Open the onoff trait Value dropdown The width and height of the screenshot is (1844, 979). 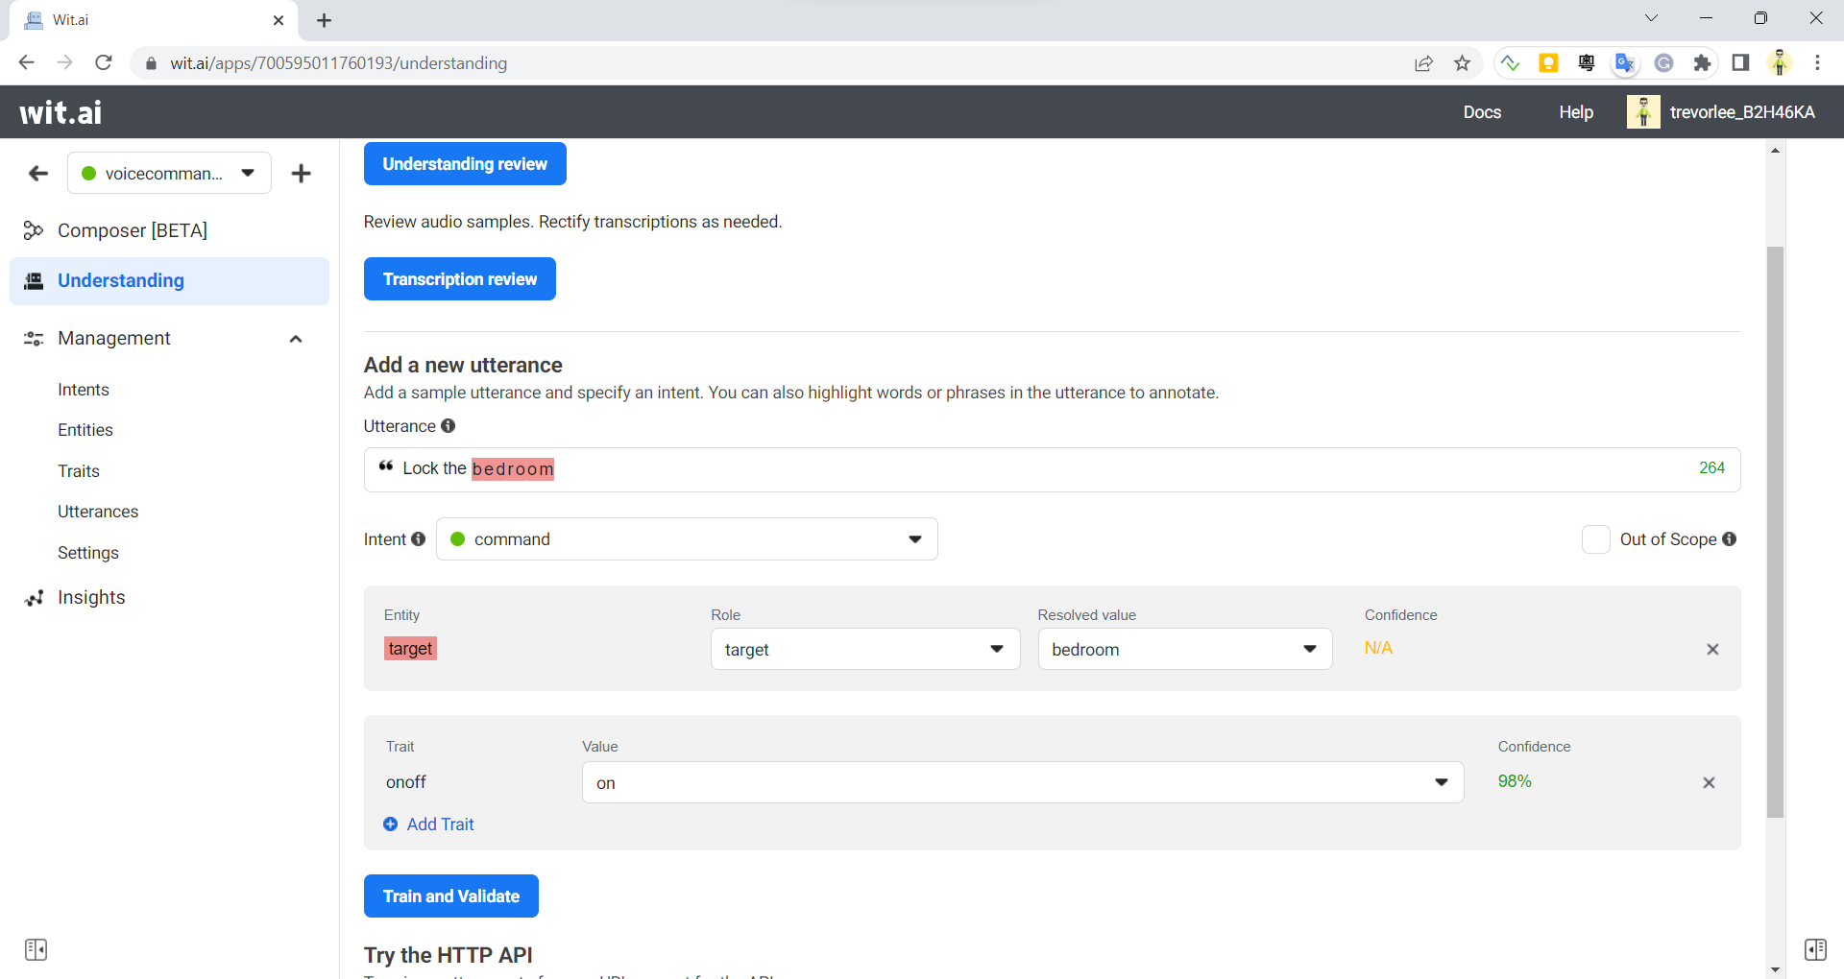(x=1023, y=783)
